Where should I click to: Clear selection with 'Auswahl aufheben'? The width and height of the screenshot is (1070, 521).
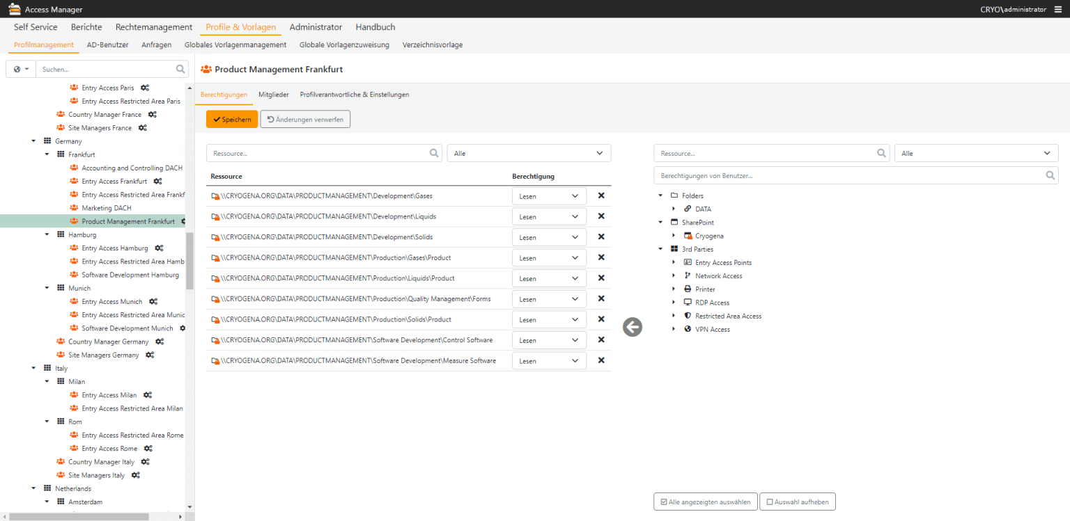click(797, 502)
